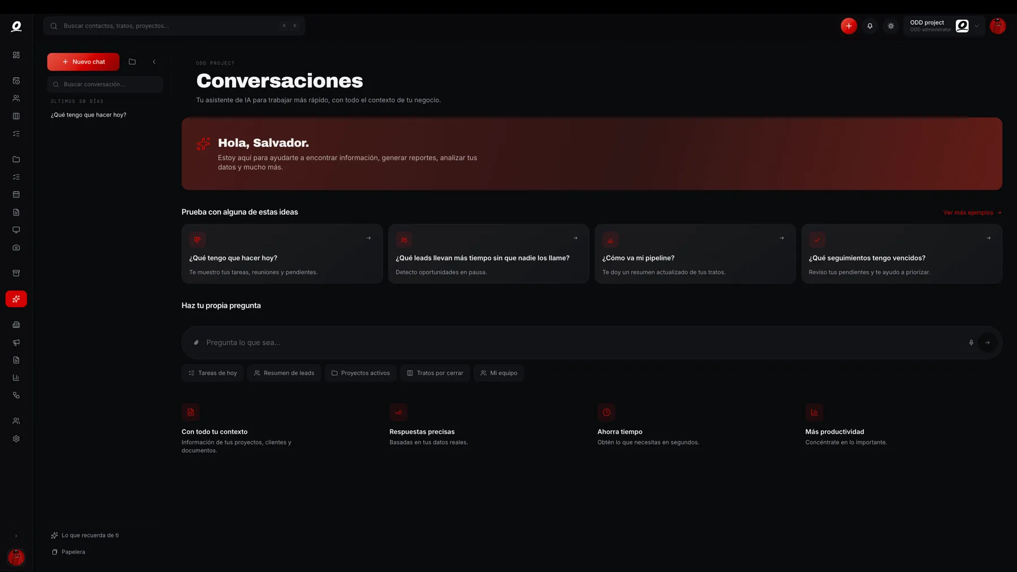Click the red plus quick-create button in header
This screenshot has height=572, width=1017.
[849, 26]
